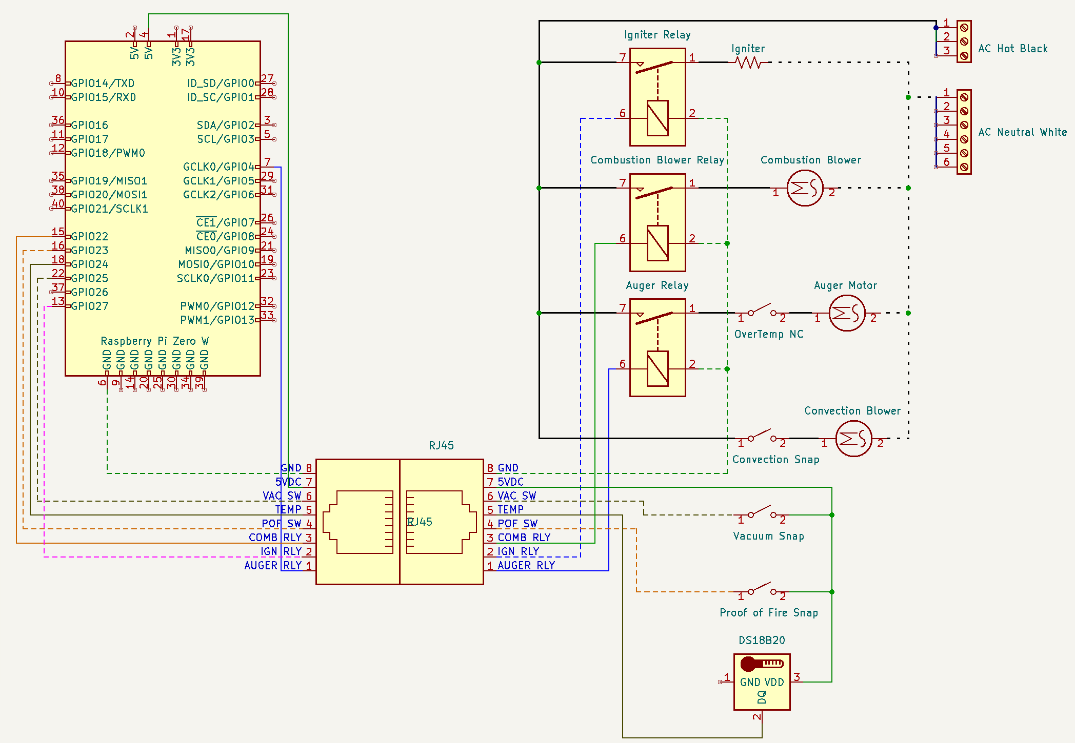
Task: Select 'COMB RLY' on the right RJ45 side
Action: [524, 538]
